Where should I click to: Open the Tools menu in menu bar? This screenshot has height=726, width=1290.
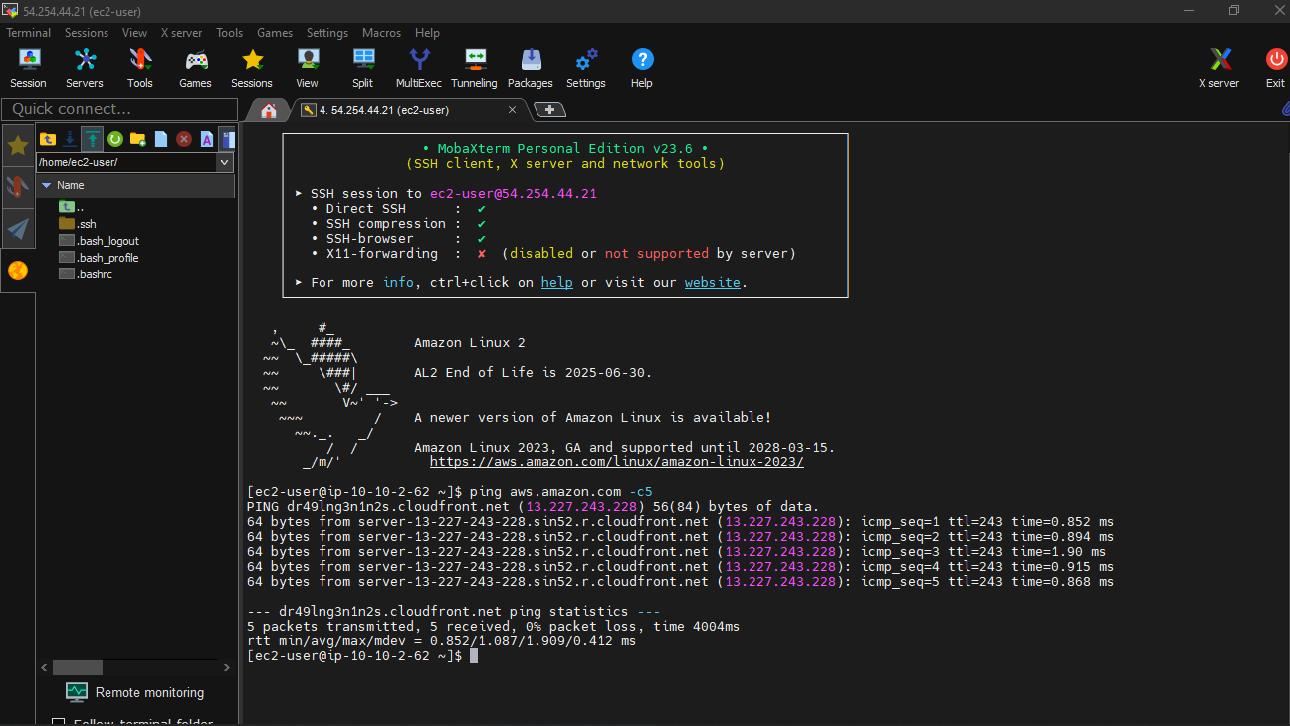pos(229,33)
